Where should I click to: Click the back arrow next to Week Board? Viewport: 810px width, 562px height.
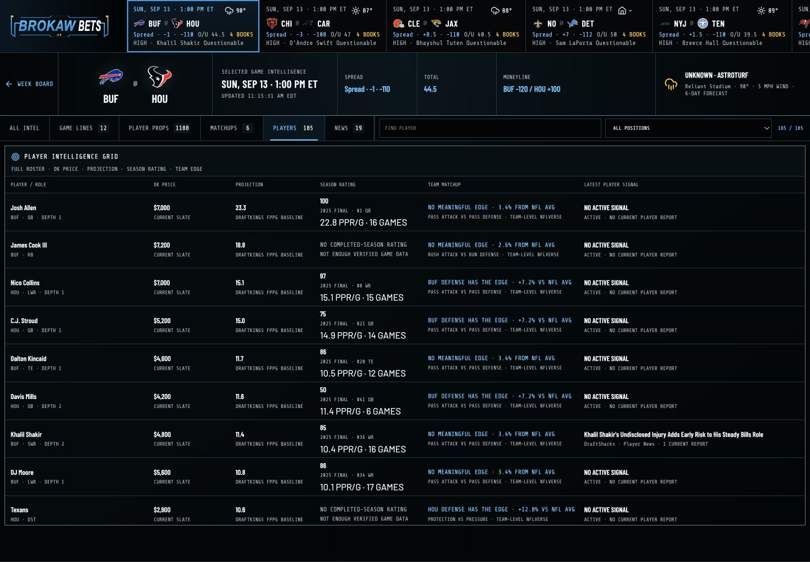pos(9,84)
